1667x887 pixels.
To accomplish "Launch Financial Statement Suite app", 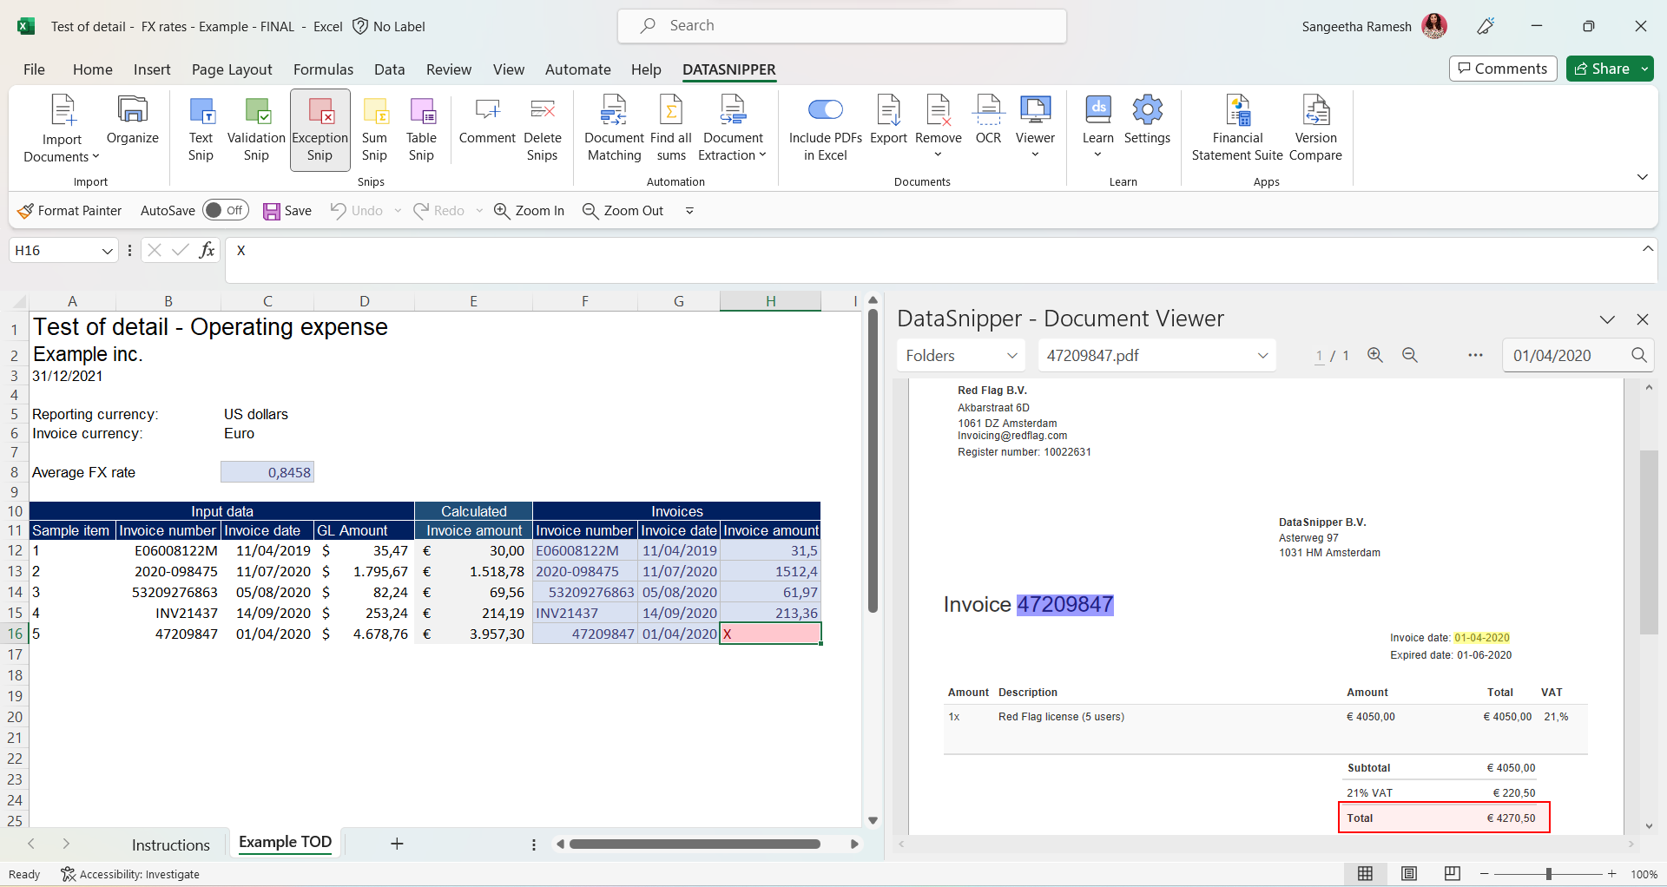I will 1237,128.
